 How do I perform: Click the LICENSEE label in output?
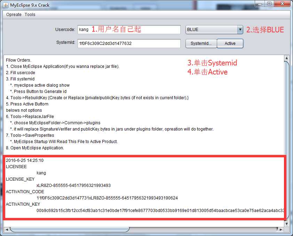coord(16,167)
